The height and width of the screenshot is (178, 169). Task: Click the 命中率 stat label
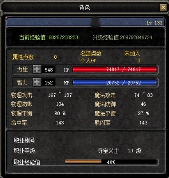tap(19, 123)
